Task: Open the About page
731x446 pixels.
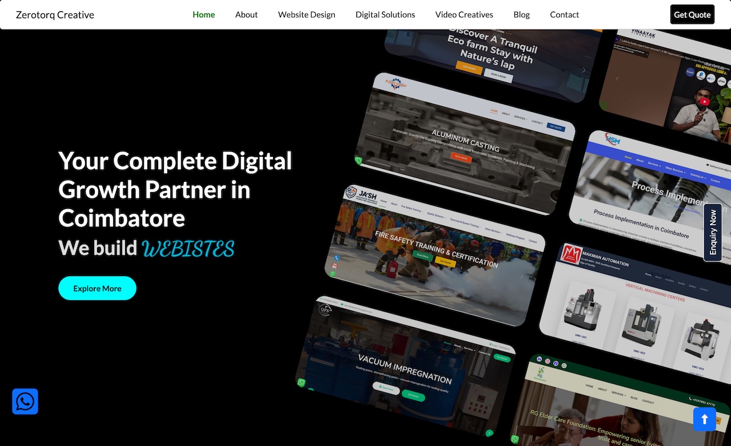Action: (246, 14)
